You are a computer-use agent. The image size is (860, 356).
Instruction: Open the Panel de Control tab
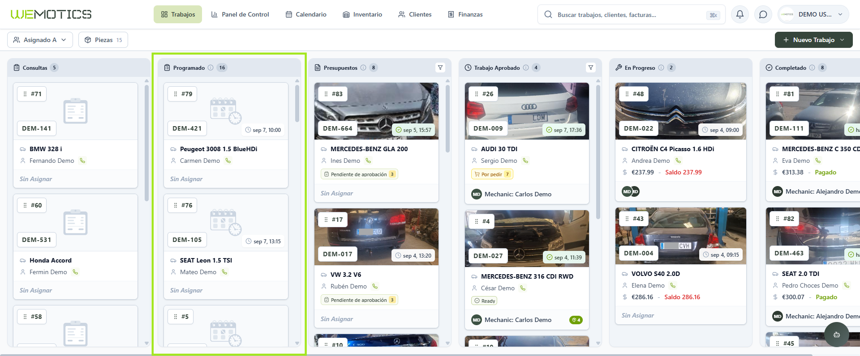point(240,14)
